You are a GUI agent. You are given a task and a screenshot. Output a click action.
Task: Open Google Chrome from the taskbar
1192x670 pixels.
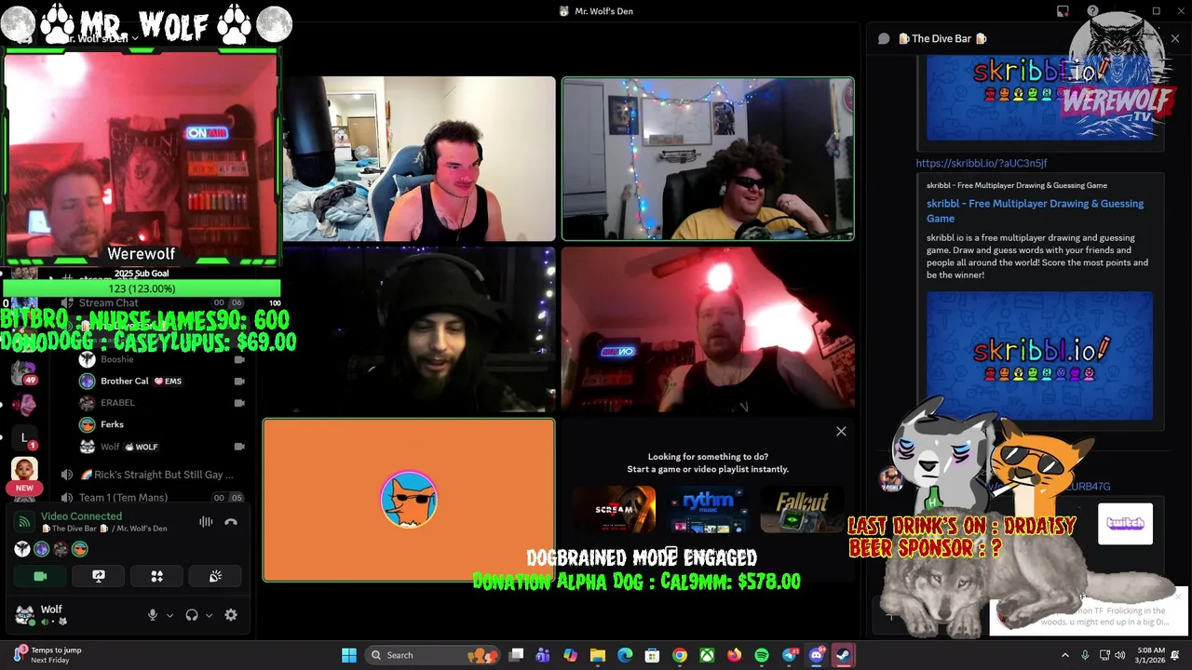[x=680, y=655]
